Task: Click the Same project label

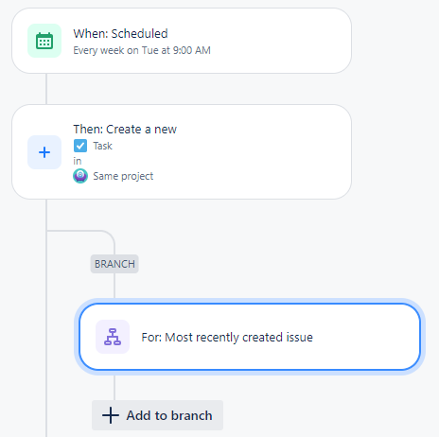Action: coord(123,176)
